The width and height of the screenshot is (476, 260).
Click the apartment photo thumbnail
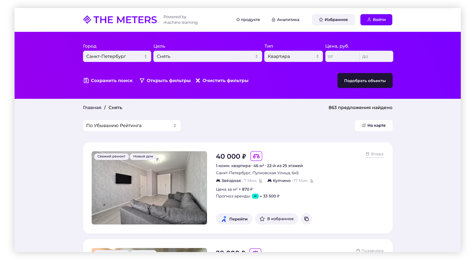click(149, 188)
